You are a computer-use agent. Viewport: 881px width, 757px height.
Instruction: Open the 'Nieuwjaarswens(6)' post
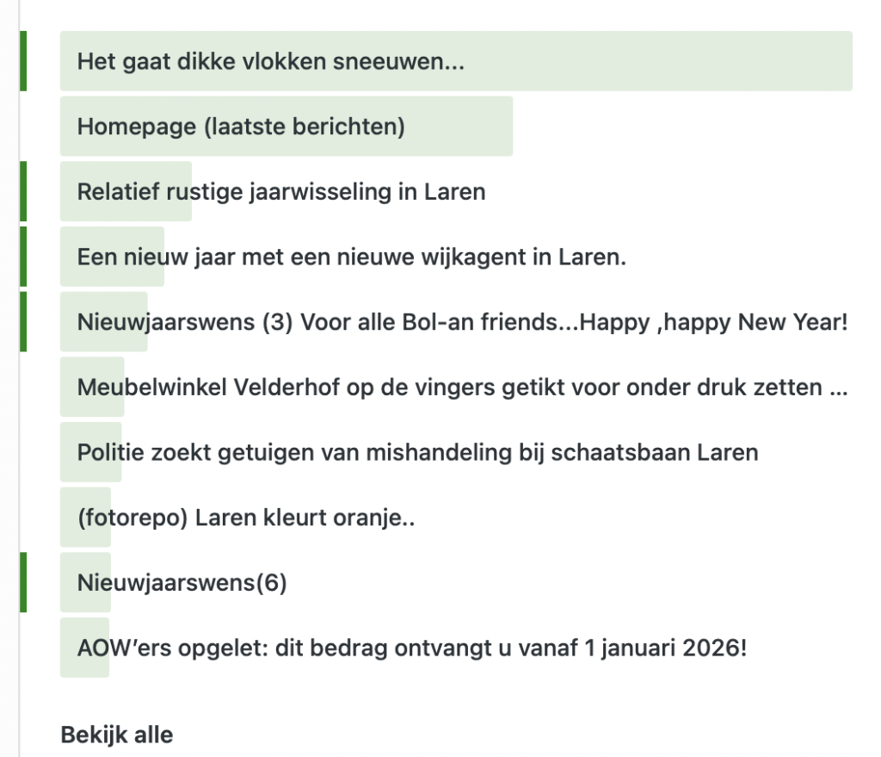coord(182,583)
